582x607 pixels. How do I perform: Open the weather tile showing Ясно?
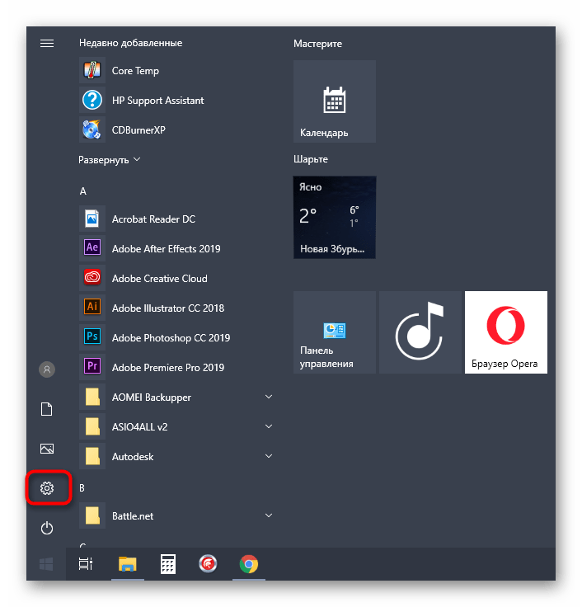[335, 217]
